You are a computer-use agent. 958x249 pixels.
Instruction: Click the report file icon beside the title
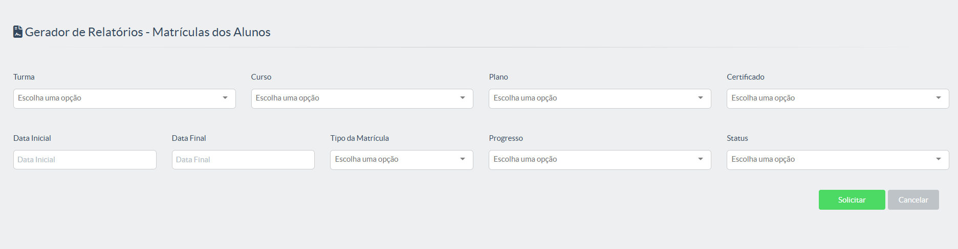[18, 32]
